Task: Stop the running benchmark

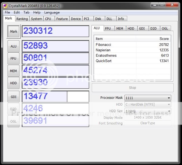Action: point(133,88)
